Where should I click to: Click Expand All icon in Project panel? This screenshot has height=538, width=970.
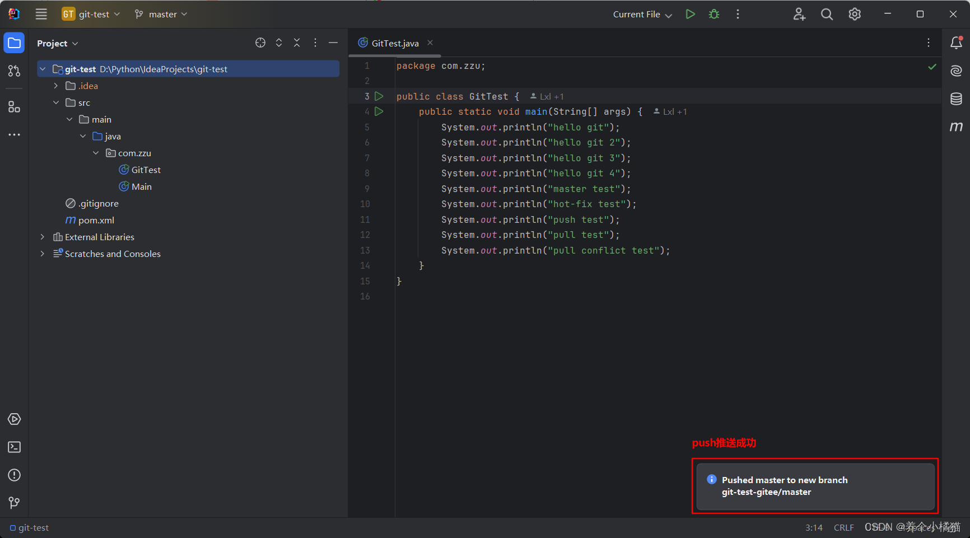(279, 43)
